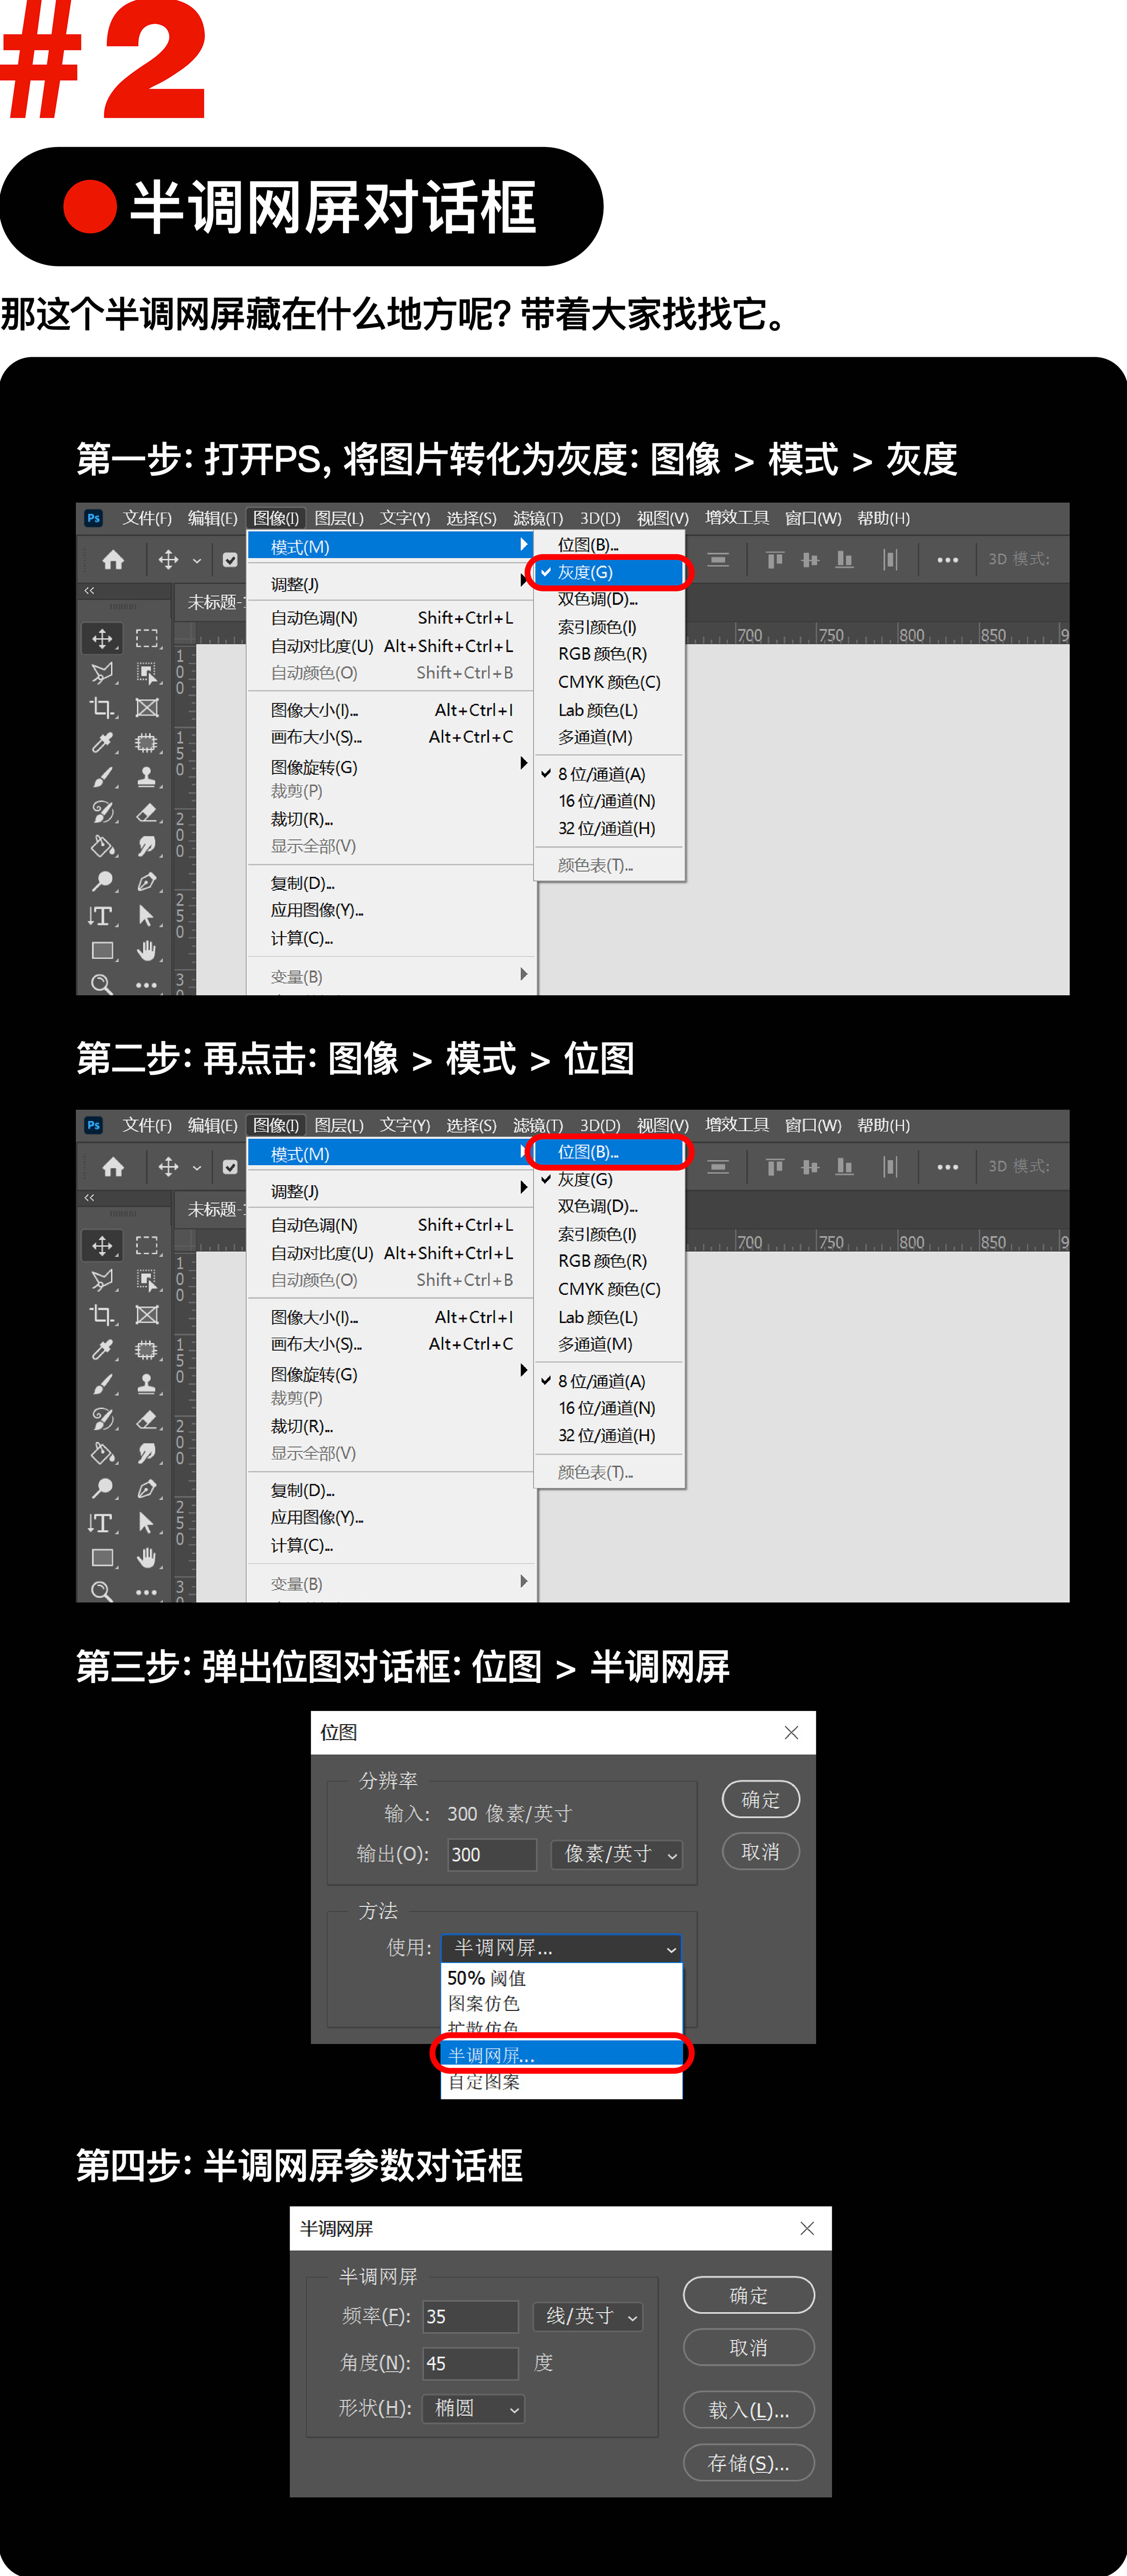The image size is (1127, 2576).
Task: Click the 载入(L)... button
Action: [749, 2410]
